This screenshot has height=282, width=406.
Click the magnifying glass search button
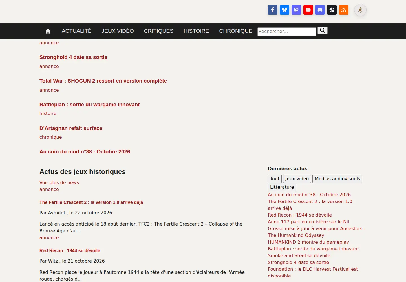click(x=323, y=30)
